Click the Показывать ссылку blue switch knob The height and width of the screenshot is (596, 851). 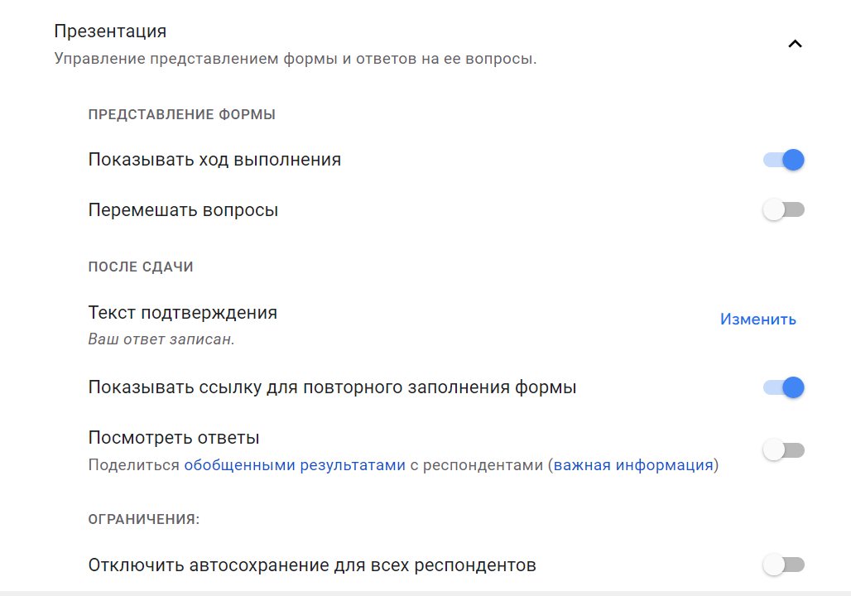(x=792, y=387)
